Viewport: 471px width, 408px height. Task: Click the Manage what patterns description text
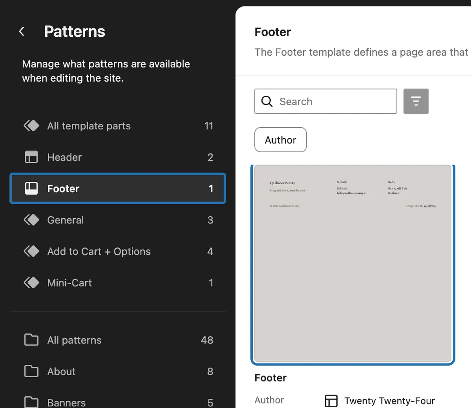[x=106, y=71]
